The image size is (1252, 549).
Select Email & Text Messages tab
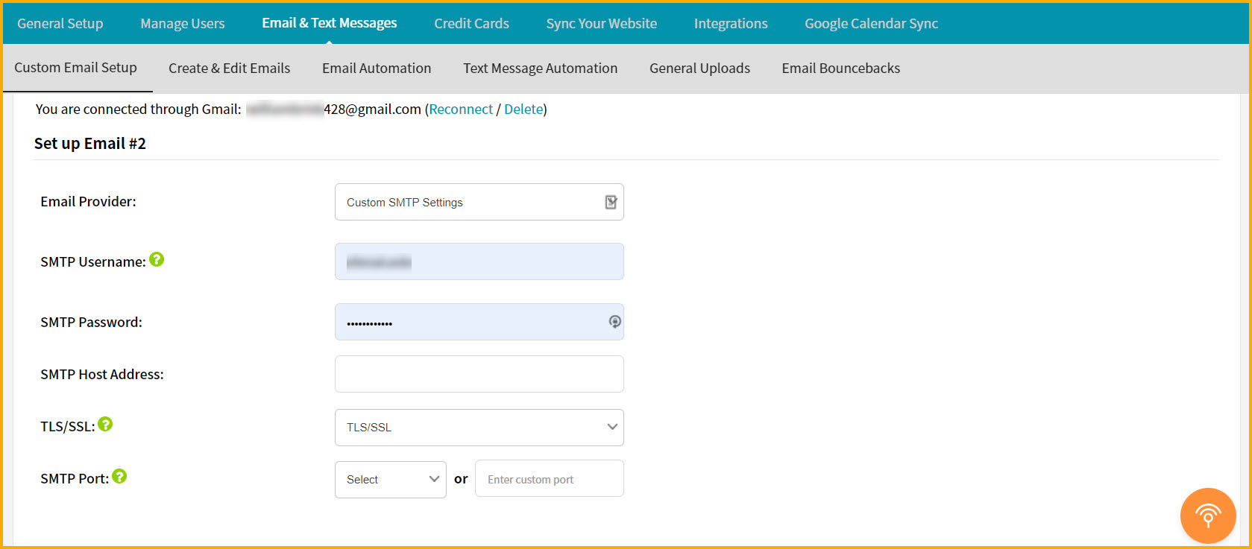point(330,23)
